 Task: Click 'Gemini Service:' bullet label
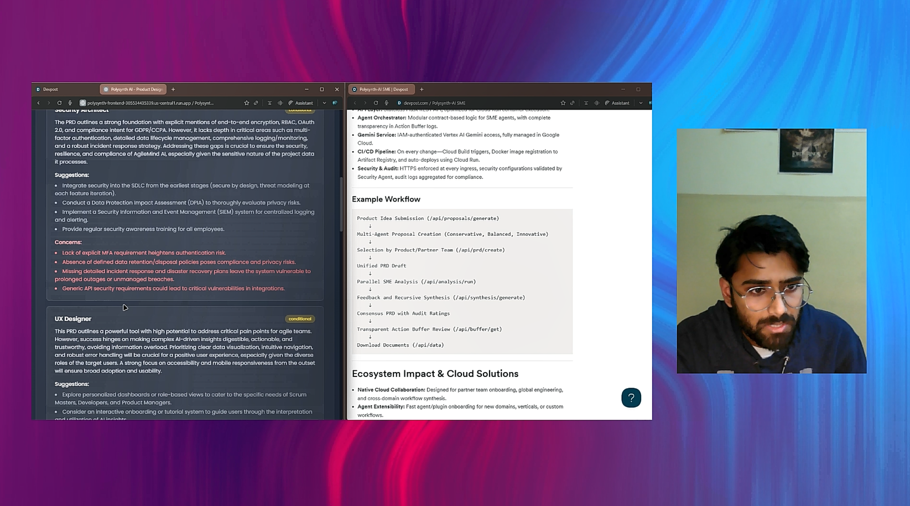click(x=377, y=135)
